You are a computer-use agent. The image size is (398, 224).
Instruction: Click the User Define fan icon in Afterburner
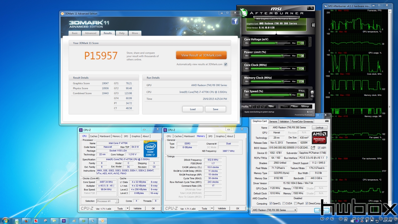tap(312, 93)
